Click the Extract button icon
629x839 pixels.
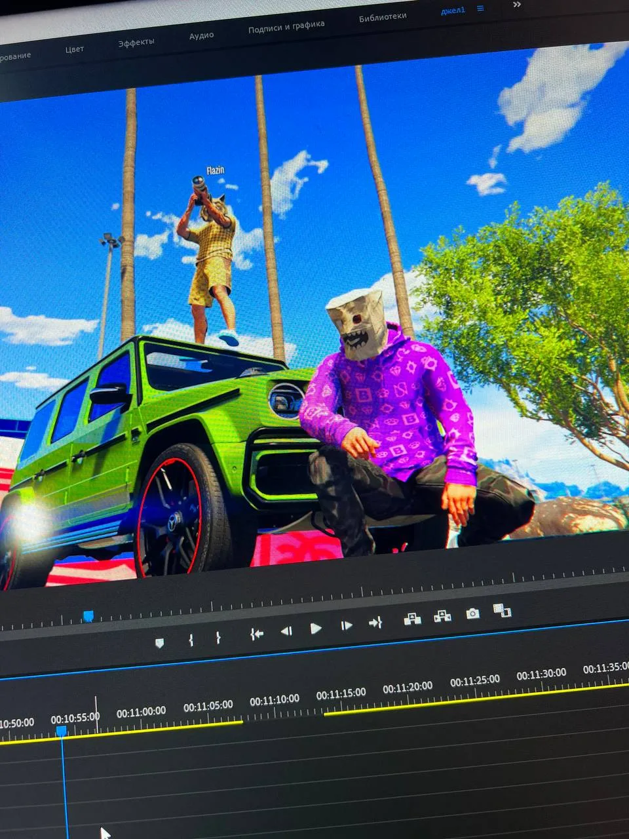(442, 616)
